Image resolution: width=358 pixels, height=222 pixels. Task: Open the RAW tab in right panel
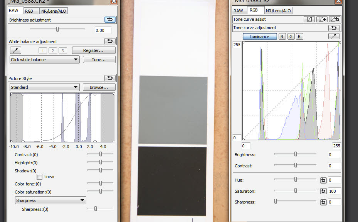[239, 11]
